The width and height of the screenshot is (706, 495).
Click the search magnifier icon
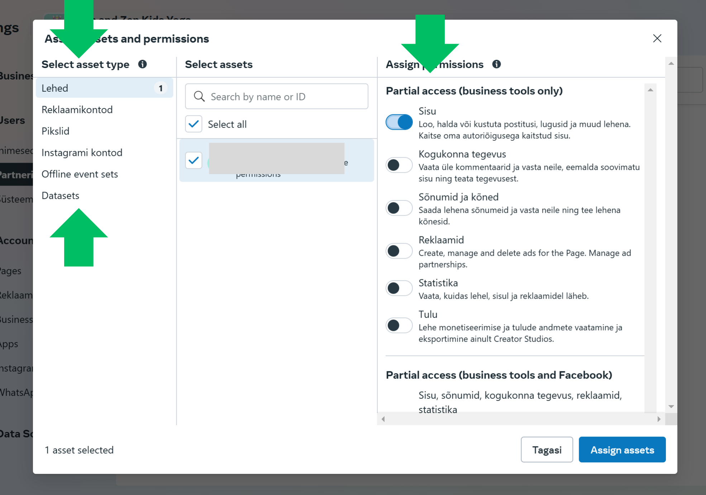click(199, 96)
